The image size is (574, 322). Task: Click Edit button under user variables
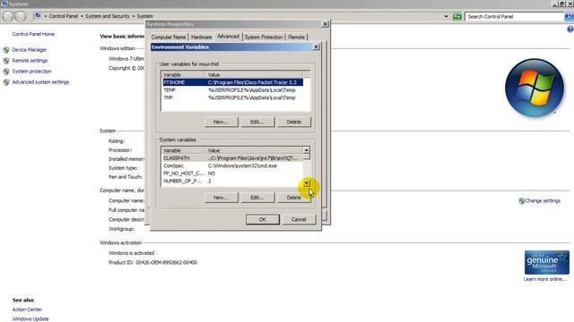tap(257, 122)
